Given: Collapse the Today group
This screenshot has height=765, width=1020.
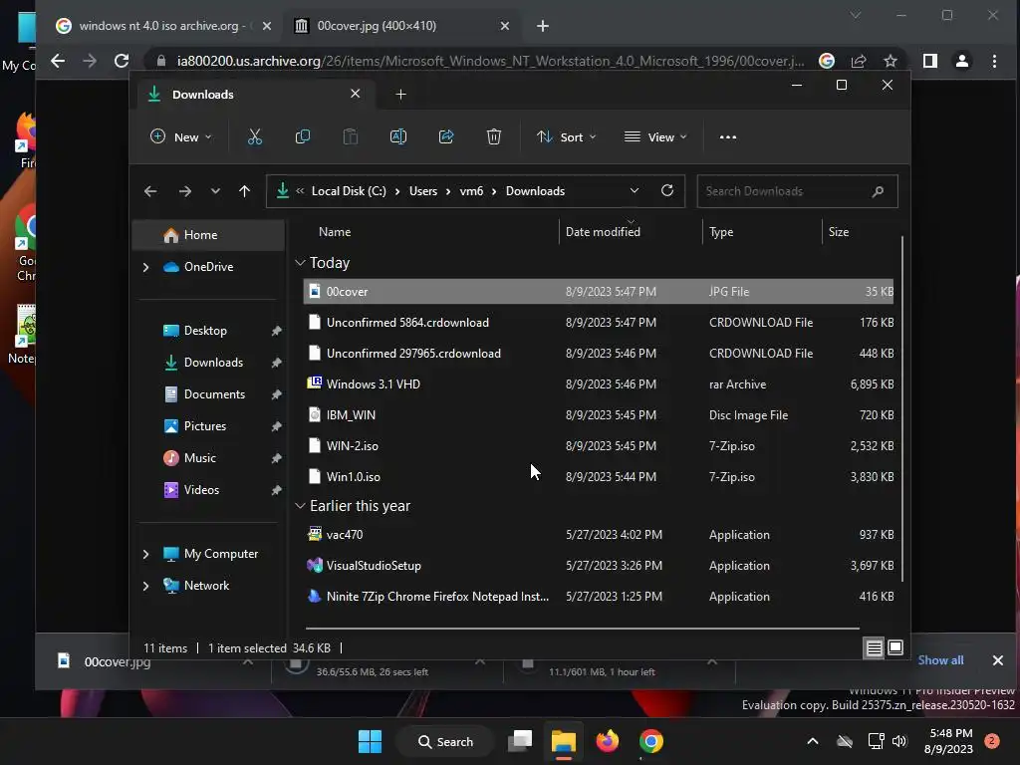Looking at the screenshot, I should 300,263.
